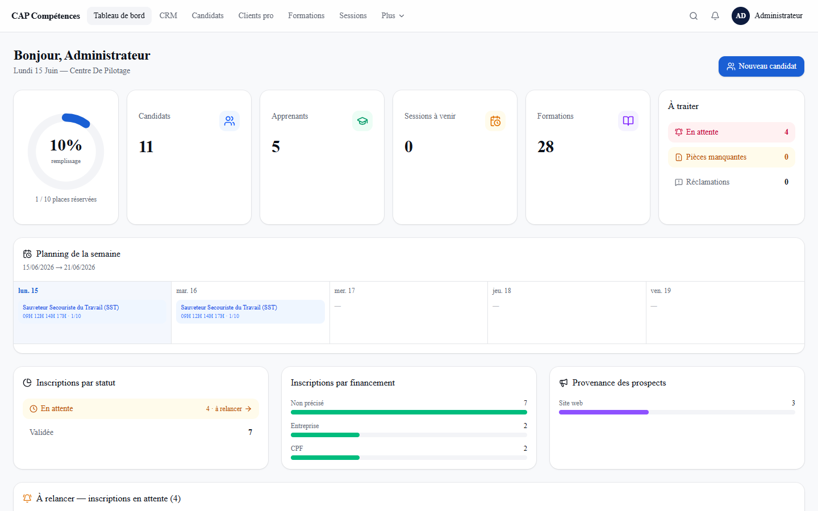The image size is (818, 511).
Task: Click the Apprenants graduation cap icon
Action: click(x=362, y=121)
